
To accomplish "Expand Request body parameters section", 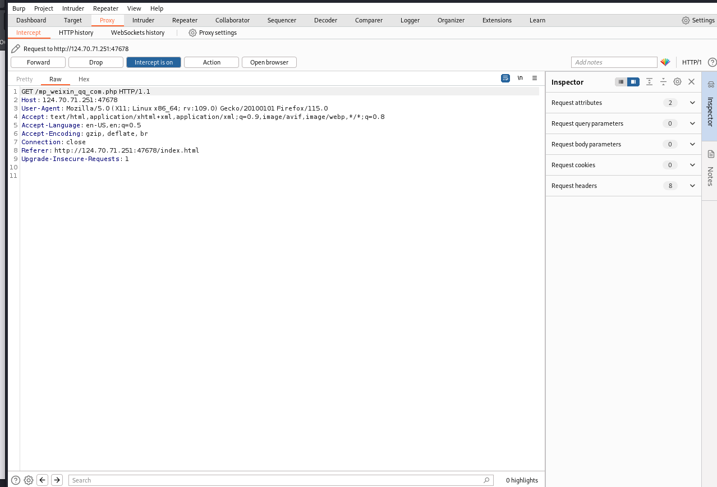I will click(623, 144).
